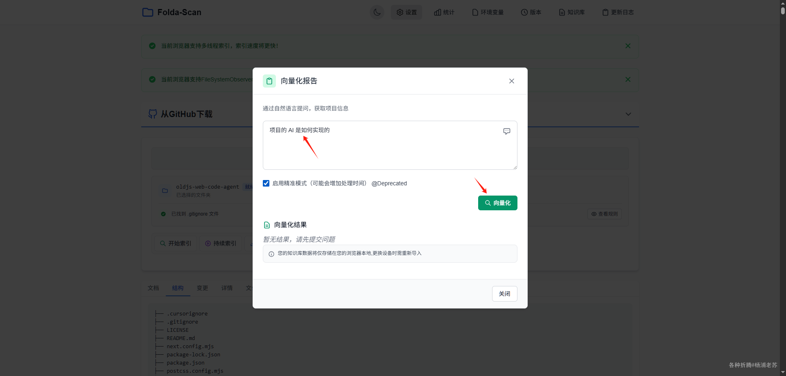The width and height of the screenshot is (786, 376).
Task: Click the info icon in storage notice
Action: [271, 254]
